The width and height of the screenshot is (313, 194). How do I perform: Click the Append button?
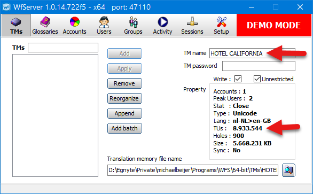coord(124,113)
